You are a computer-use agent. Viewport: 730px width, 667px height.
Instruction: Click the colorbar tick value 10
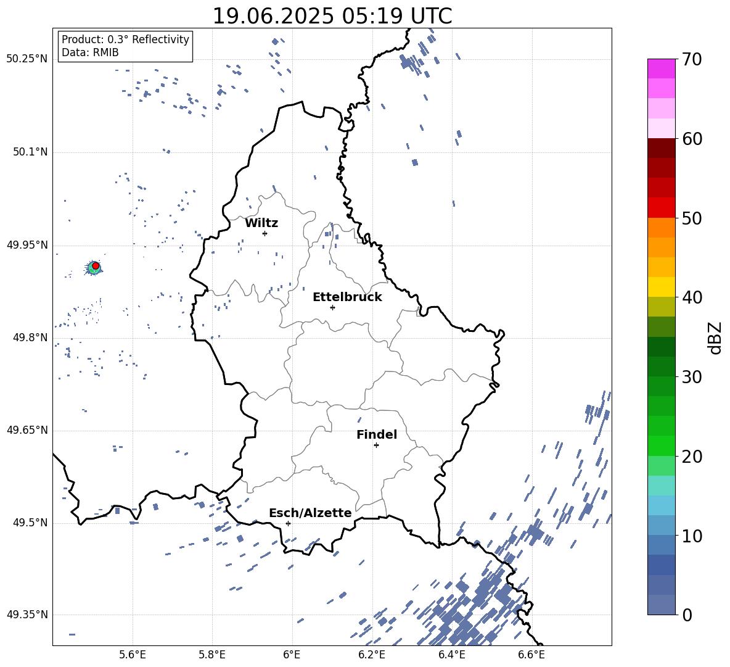691,536
